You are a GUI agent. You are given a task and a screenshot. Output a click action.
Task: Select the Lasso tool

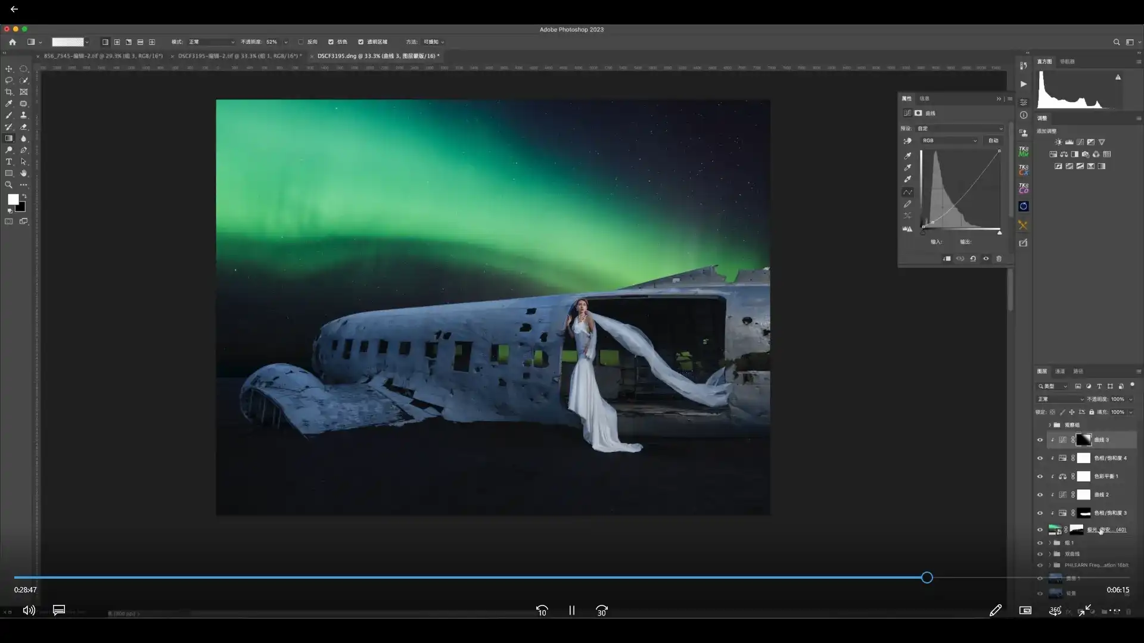[9, 80]
